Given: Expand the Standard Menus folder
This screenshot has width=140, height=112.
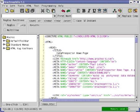Looking at the screenshot, I should [4, 45].
